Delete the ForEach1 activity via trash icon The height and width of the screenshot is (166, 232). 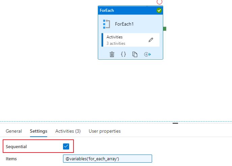click(112, 54)
